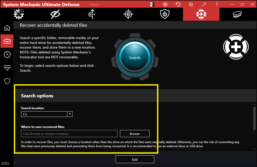This screenshot has width=257, height=167.
Task: Go to Home in the sidebar
Action: 7,28
